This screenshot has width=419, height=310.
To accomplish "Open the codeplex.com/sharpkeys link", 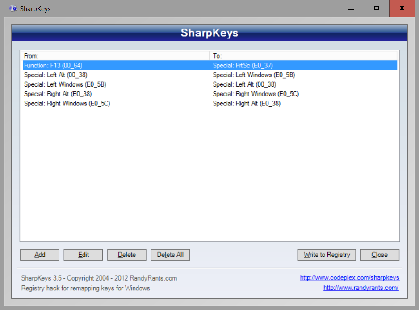I will [349, 278].
